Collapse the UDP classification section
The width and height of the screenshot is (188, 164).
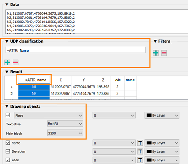[x=7, y=41]
